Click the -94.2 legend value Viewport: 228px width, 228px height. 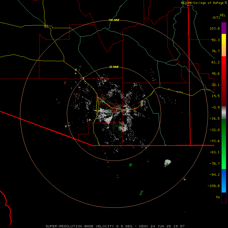pos(215,175)
